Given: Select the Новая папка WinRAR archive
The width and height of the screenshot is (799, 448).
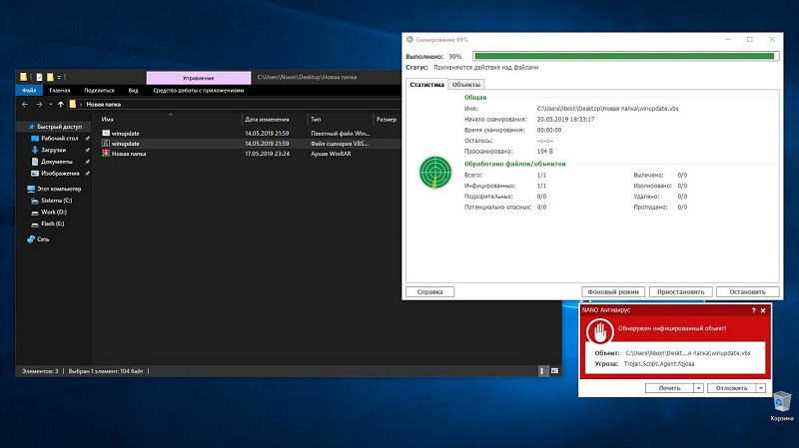Looking at the screenshot, I should (129, 154).
